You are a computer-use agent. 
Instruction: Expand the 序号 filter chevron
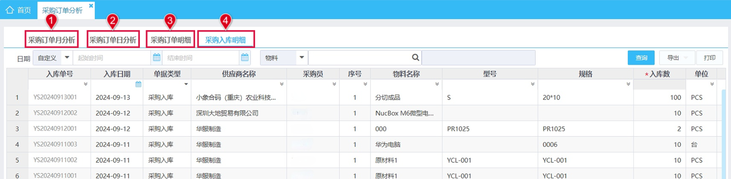click(x=365, y=84)
